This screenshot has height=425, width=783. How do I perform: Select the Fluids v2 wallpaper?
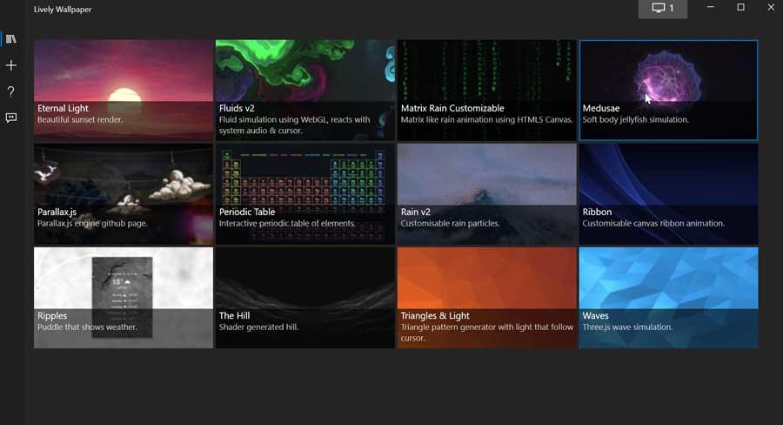pos(305,91)
